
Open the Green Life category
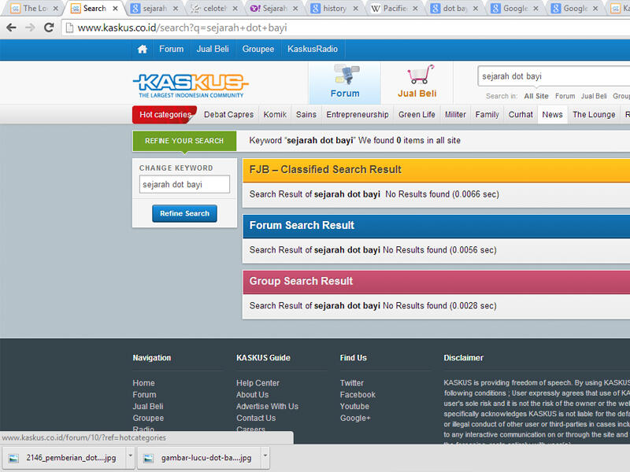click(x=417, y=115)
